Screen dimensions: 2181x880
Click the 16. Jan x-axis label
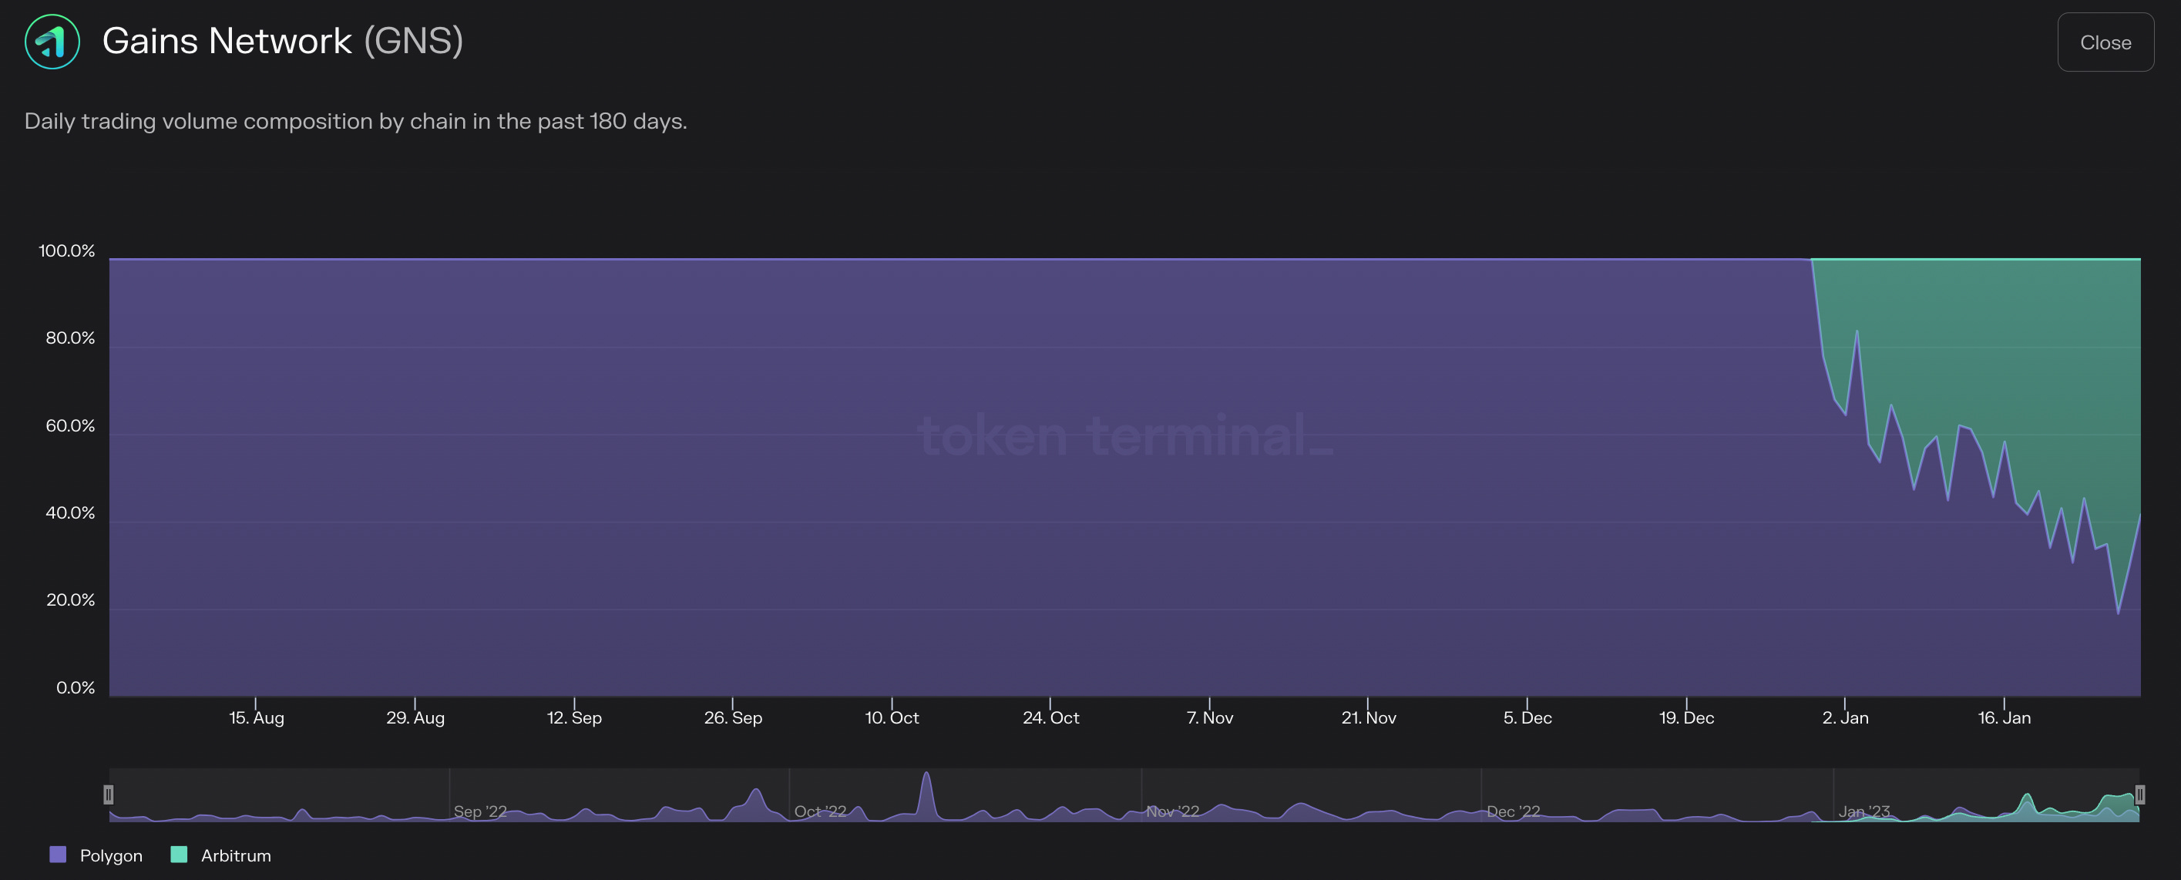coord(2004,717)
